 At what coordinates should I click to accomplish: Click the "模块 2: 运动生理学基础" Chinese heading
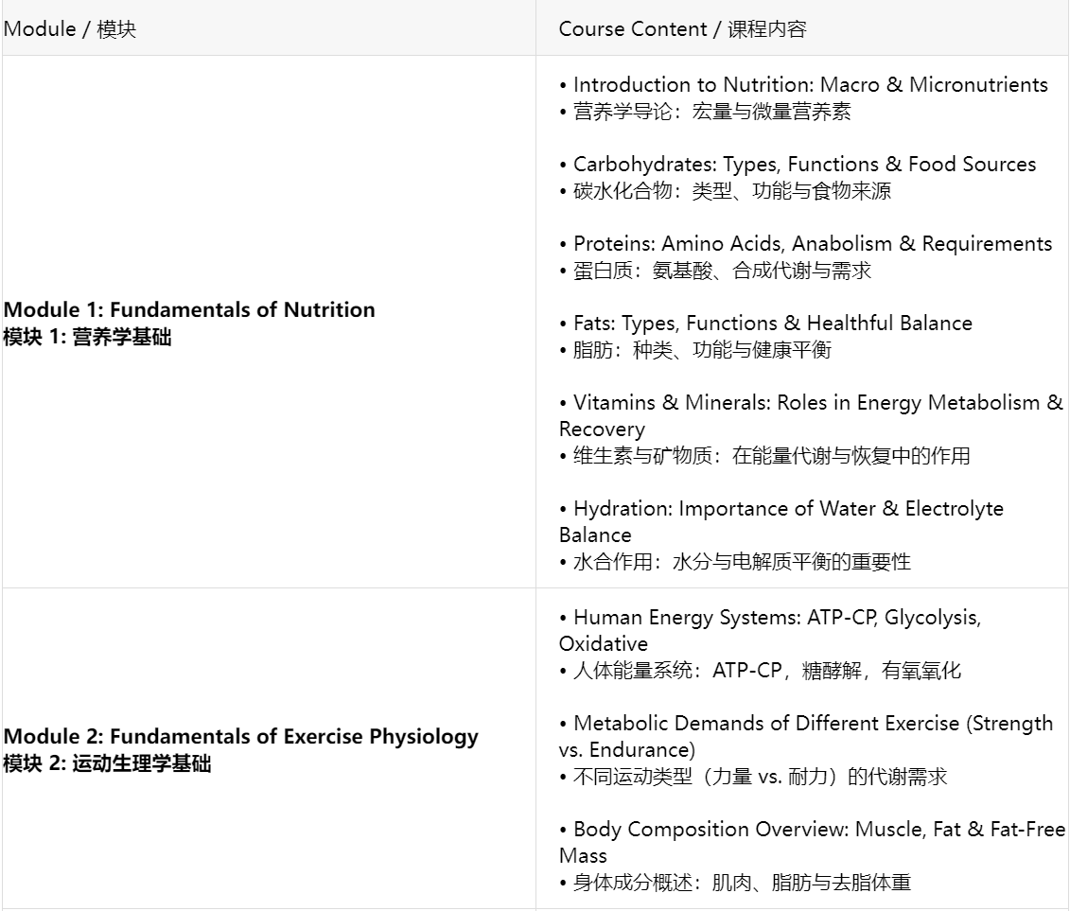[x=107, y=762]
